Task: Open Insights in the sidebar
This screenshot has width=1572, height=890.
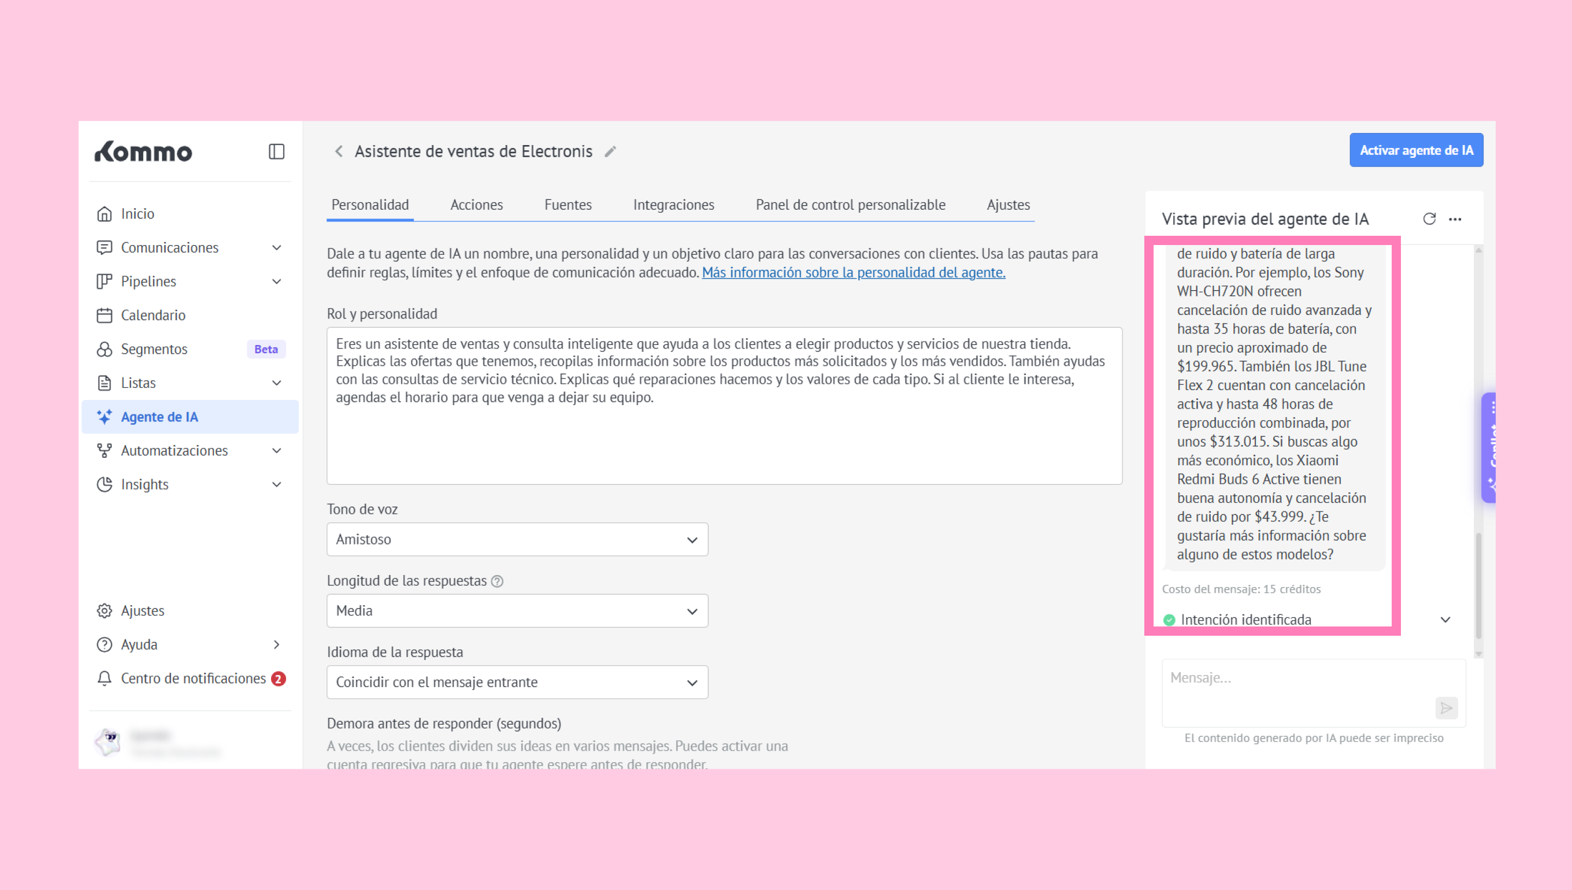Action: point(190,485)
